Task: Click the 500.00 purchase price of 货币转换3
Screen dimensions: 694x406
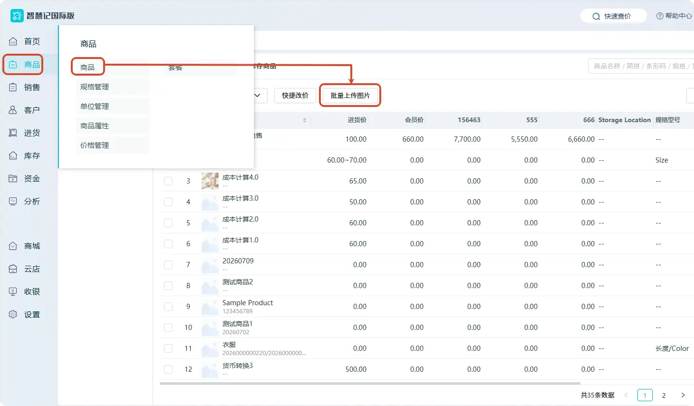Action: point(356,369)
